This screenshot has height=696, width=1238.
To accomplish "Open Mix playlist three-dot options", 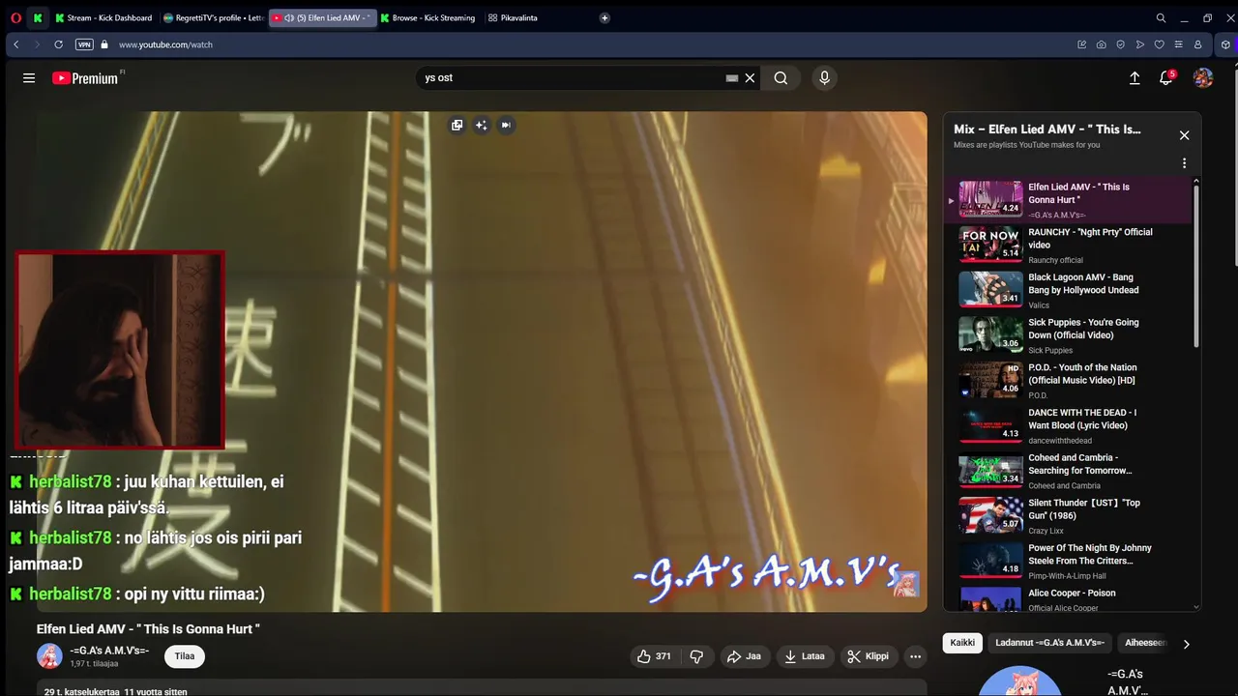I will click(1184, 163).
